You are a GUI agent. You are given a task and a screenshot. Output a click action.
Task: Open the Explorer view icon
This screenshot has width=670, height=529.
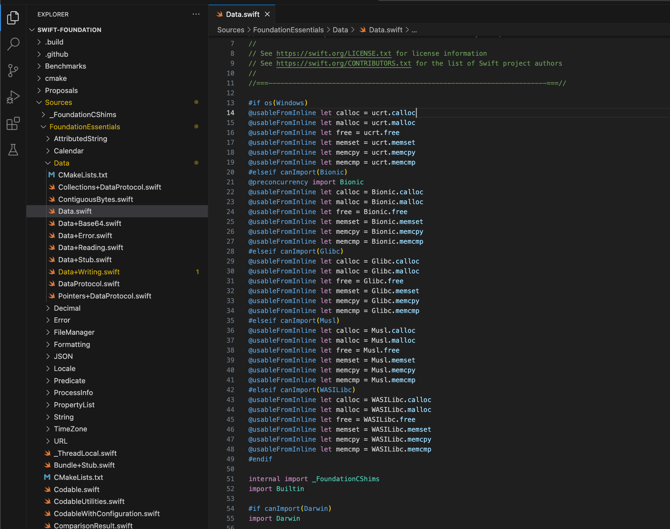[x=13, y=18]
